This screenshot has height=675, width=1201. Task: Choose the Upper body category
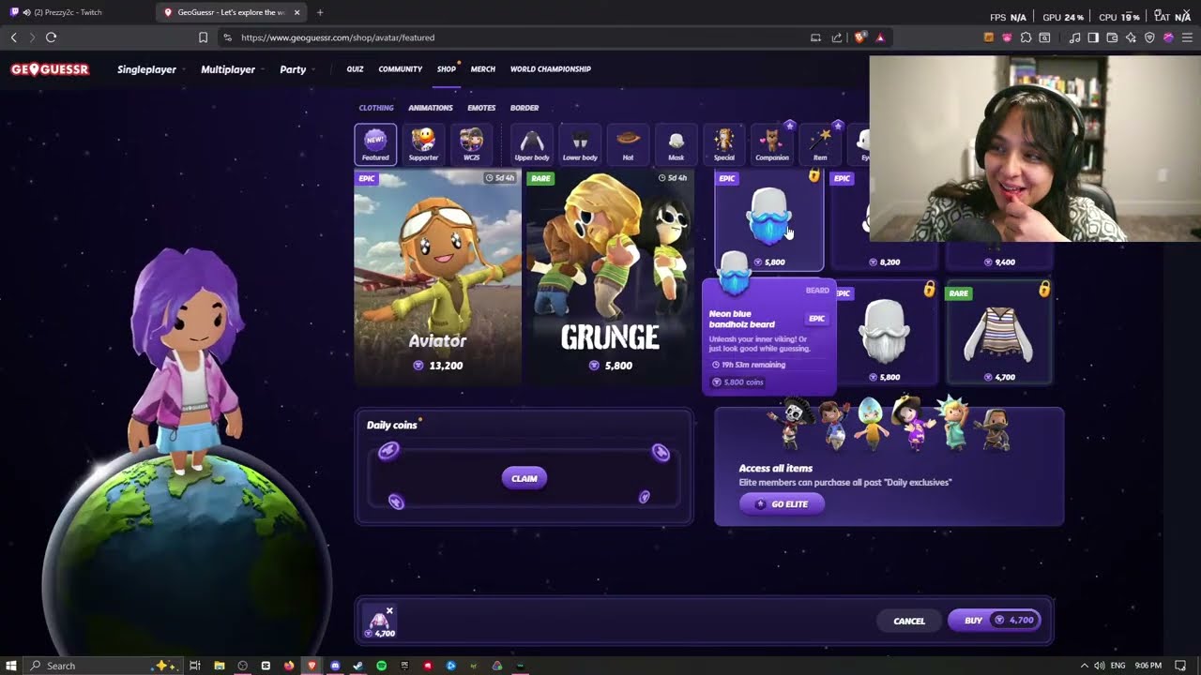pos(532,144)
